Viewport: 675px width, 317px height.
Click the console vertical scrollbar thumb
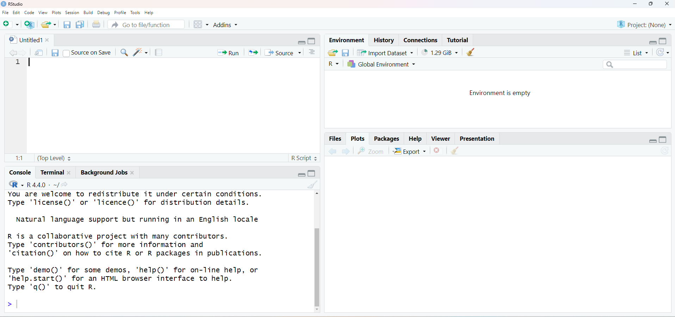(x=317, y=267)
